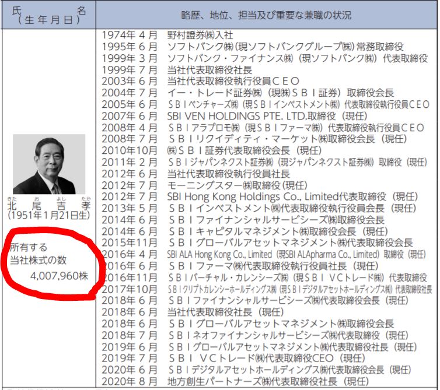Click the 2014年 SBIファイナンシャルサービシーズ㈱取締役会長 entry
440x390 pixels.
pyautogui.click(x=276, y=220)
